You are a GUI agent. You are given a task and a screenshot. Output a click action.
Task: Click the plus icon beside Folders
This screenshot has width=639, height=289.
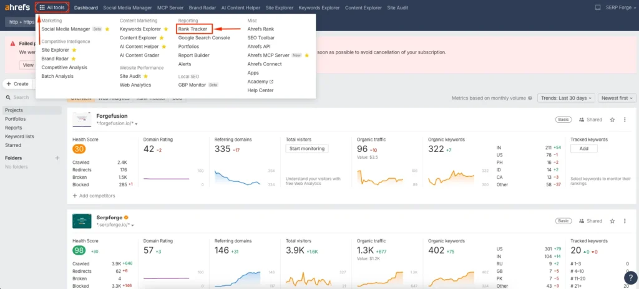point(57,158)
